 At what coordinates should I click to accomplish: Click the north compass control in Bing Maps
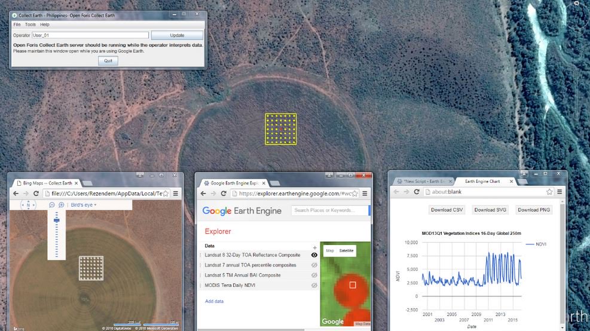coord(28,205)
